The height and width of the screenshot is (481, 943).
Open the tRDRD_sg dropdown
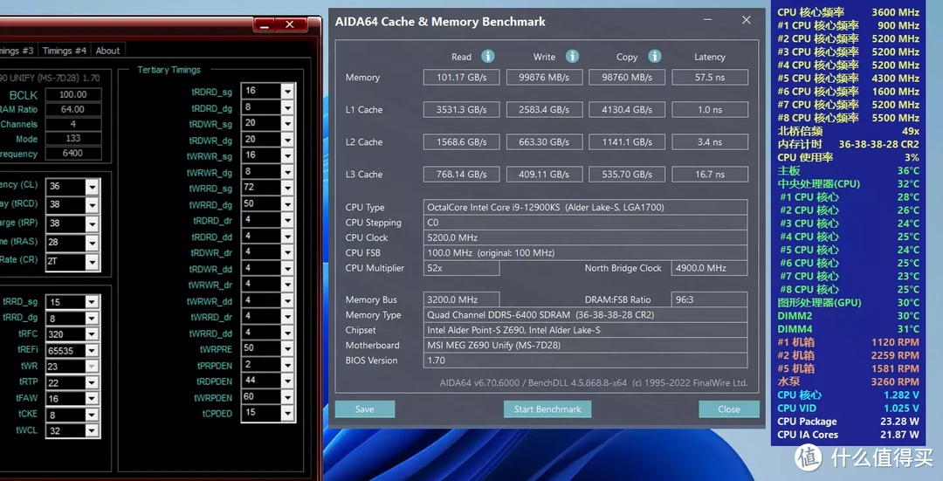pyautogui.click(x=287, y=91)
